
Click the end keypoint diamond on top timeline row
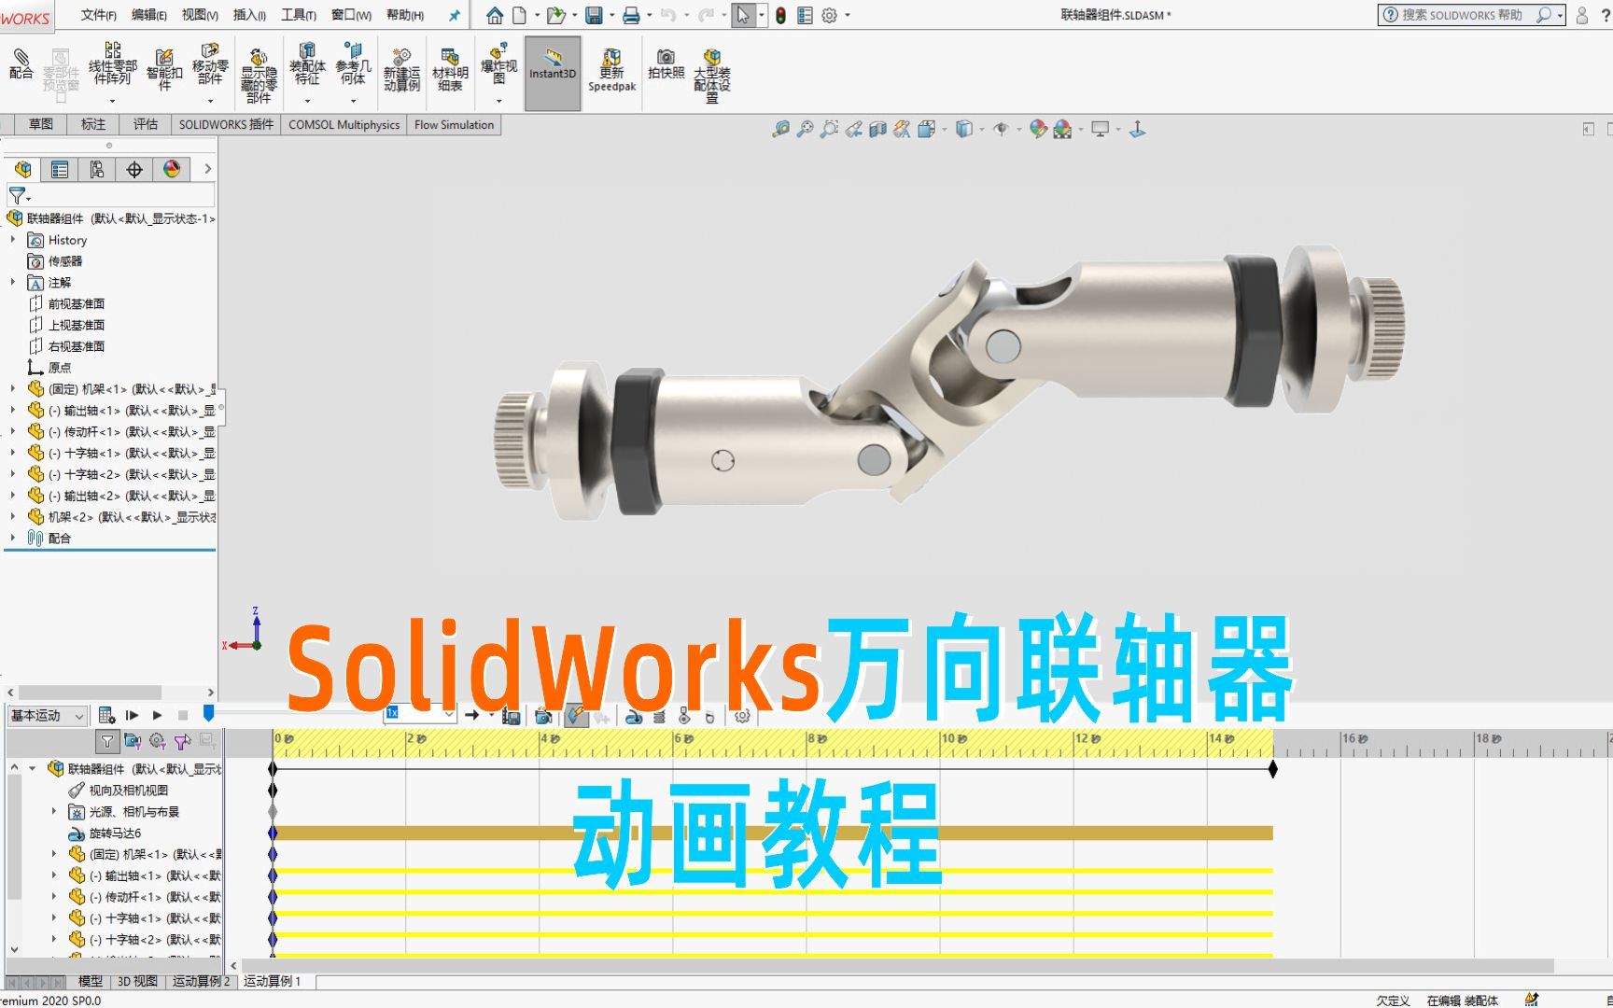1272,769
